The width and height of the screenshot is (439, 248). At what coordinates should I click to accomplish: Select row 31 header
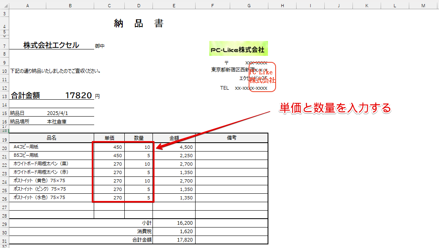click(4, 241)
